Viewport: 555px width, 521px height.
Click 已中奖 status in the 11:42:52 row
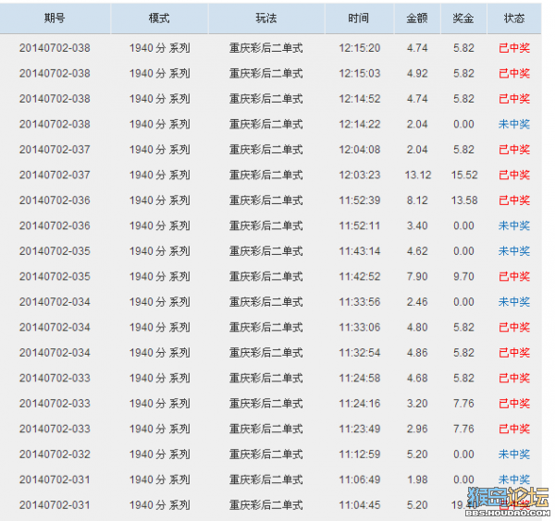click(514, 276)
